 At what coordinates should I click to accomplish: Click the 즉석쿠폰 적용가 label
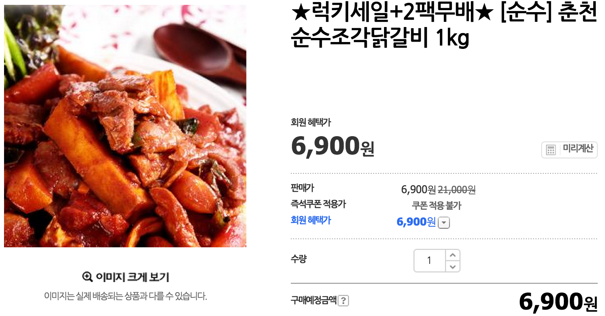[318, 204]
